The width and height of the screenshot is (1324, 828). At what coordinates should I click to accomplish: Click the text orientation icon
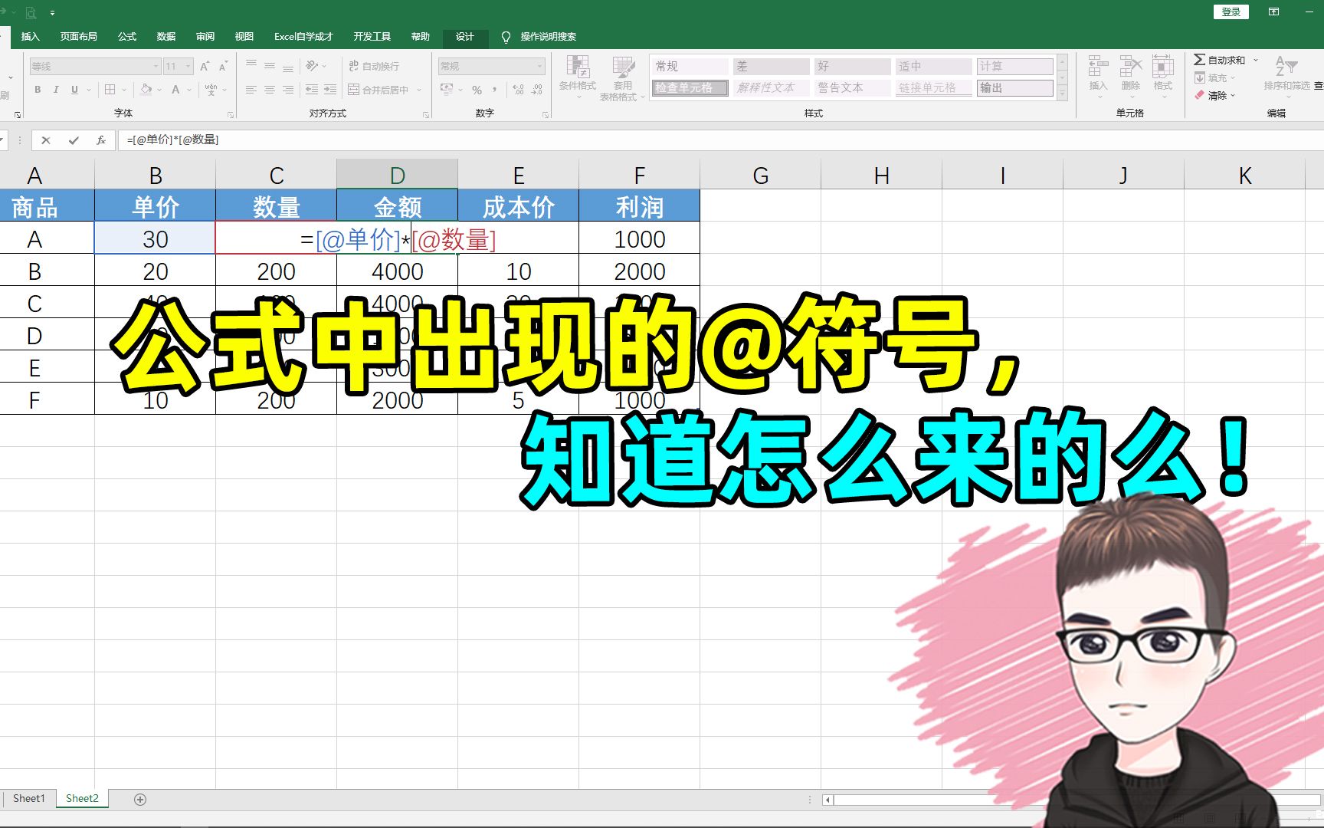point(312,66)
